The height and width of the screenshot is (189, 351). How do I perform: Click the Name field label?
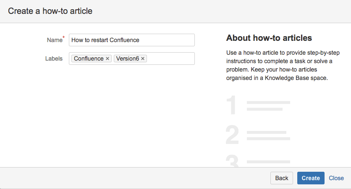pos(55,40)
